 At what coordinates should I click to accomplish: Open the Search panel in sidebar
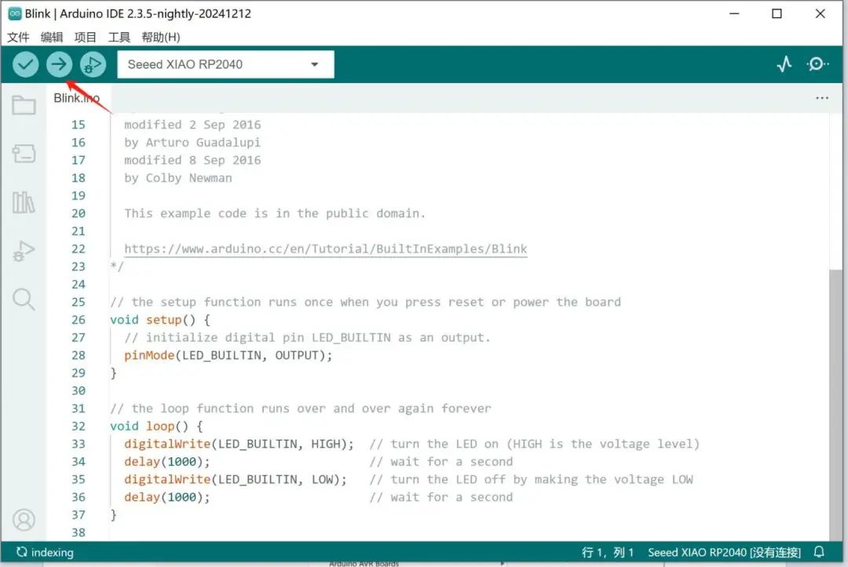24,299
